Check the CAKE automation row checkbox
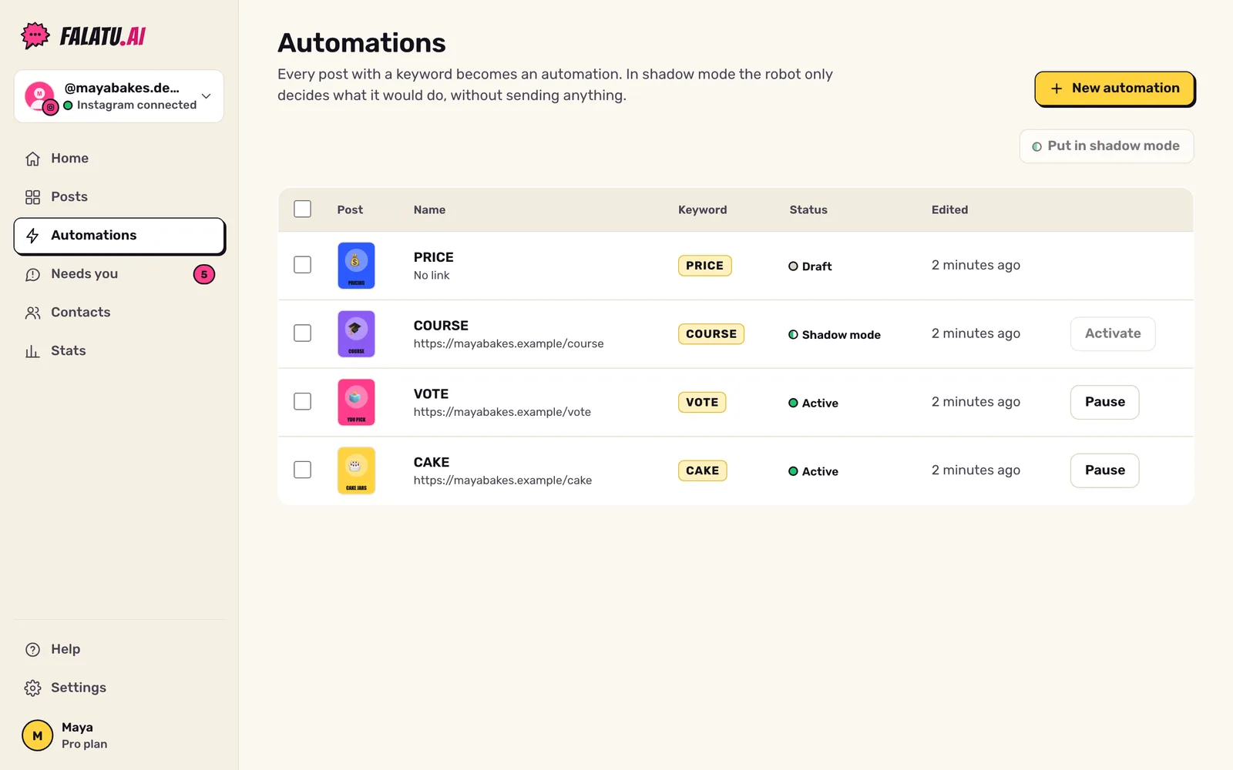Viewport: 1233px width, 770px height. click(302, 470)
